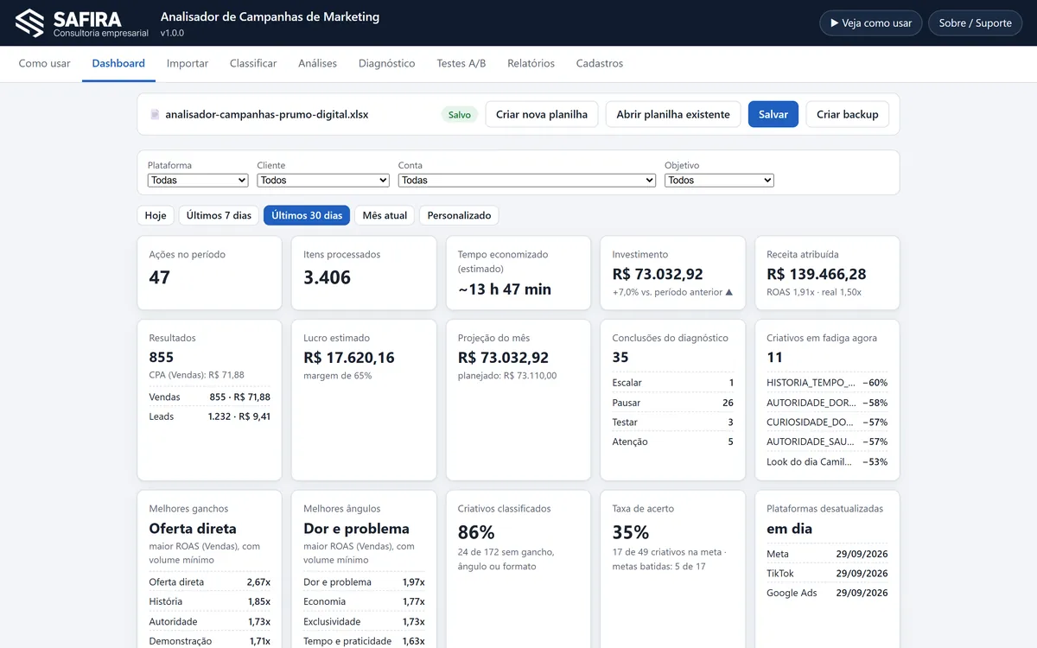Click the Taxa de acerto 35% value

[630, 532]
